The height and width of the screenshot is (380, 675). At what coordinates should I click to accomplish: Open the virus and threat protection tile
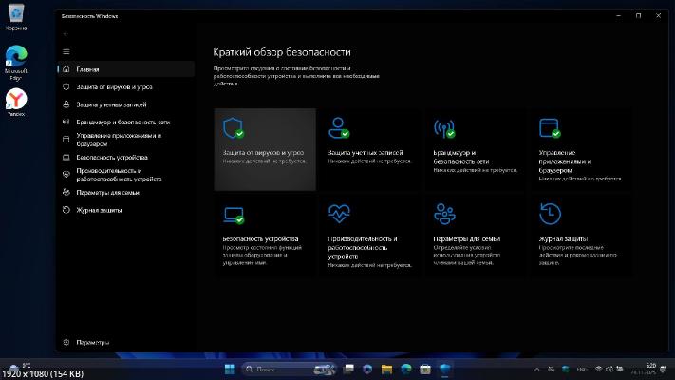(265, 149)
